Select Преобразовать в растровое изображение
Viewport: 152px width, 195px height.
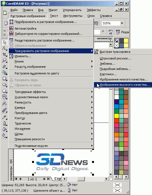(51, 22)
